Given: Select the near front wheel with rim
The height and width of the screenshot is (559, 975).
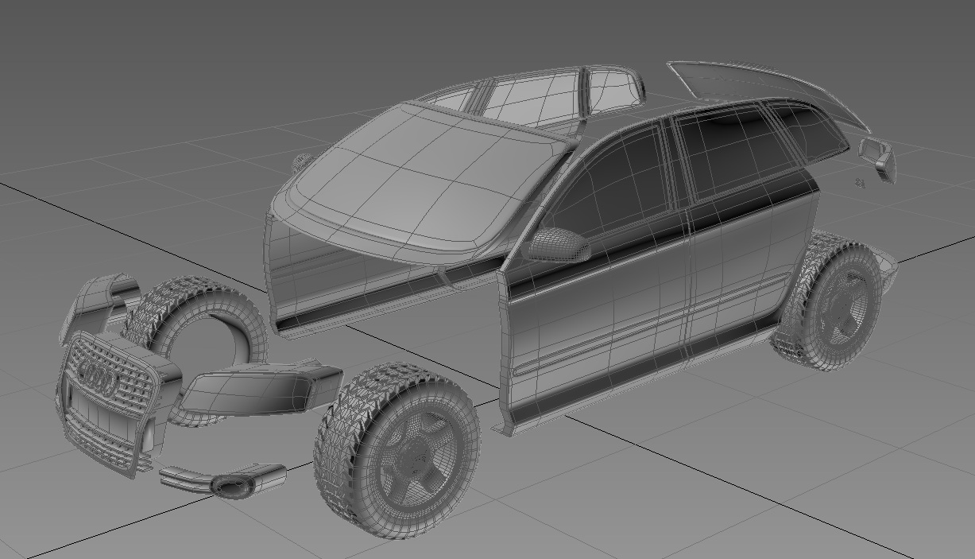Looking at the screenshot, I should pyautogui.click(x=396, y=449).
